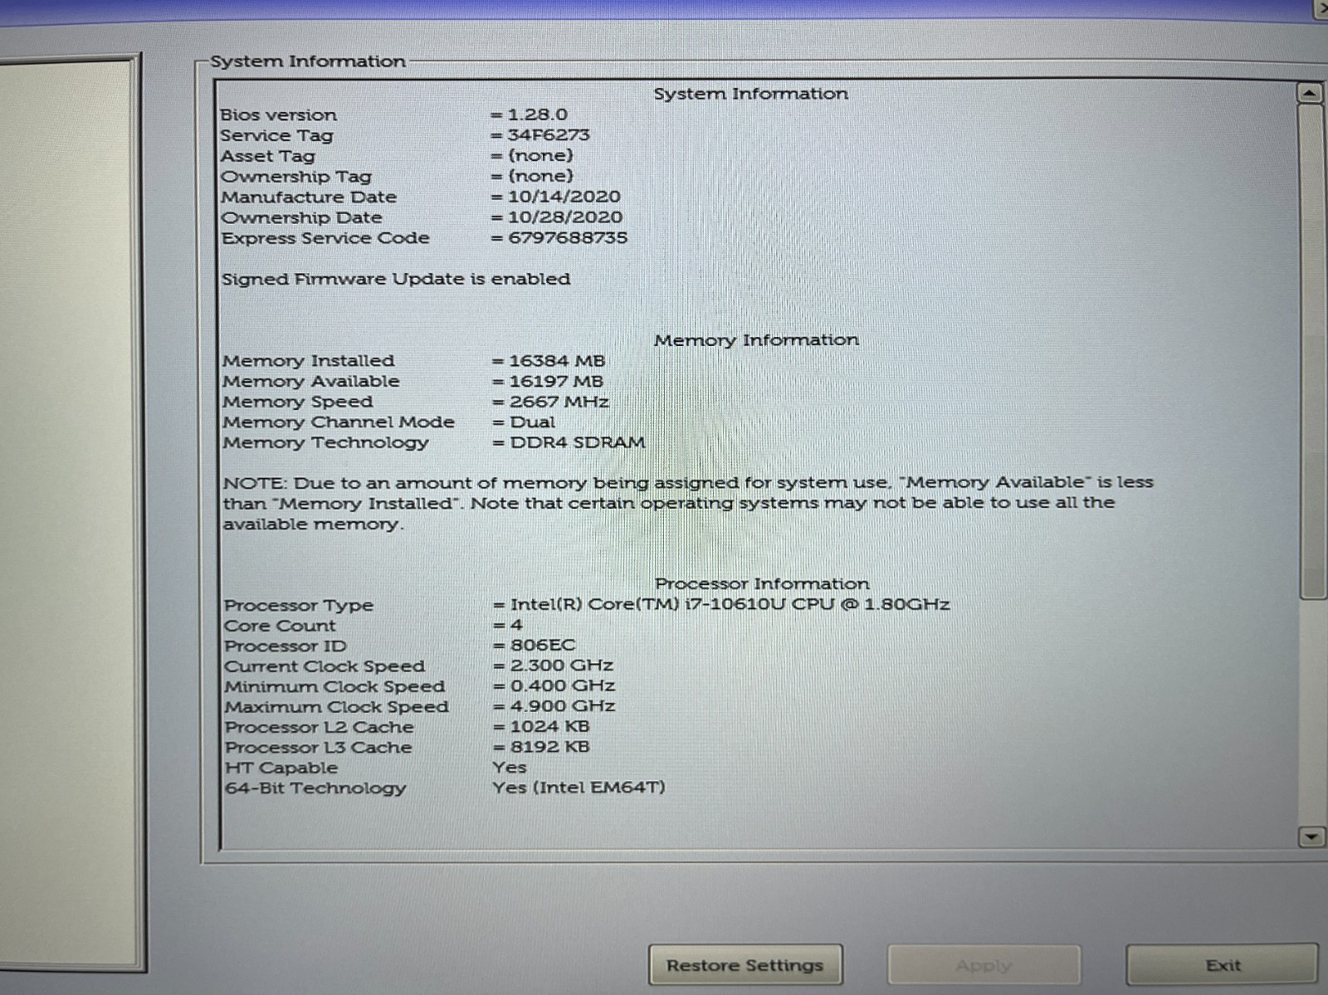Click the Exit button
Screen dimensions: 1328x995
coord(1222,965)
